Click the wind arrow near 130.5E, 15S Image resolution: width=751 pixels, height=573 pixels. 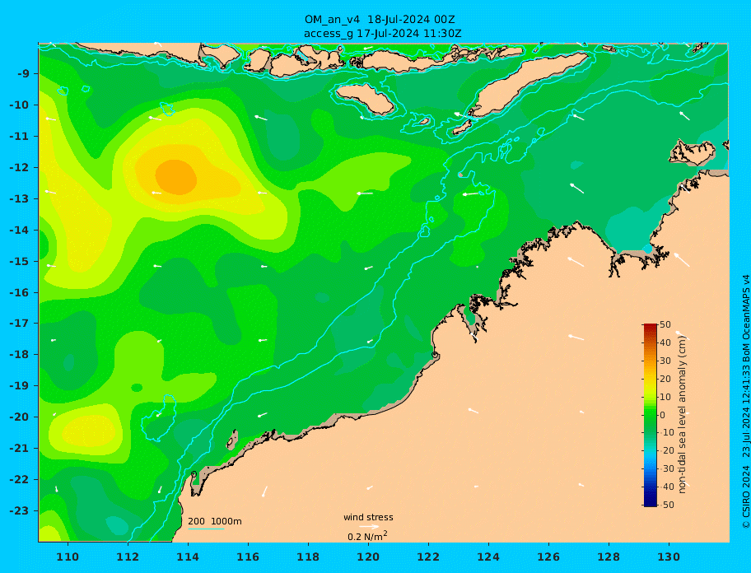pos(682,260)
